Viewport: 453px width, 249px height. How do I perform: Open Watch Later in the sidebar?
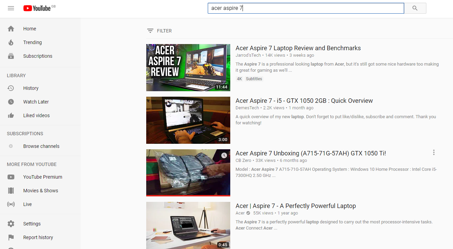[40, 102]
